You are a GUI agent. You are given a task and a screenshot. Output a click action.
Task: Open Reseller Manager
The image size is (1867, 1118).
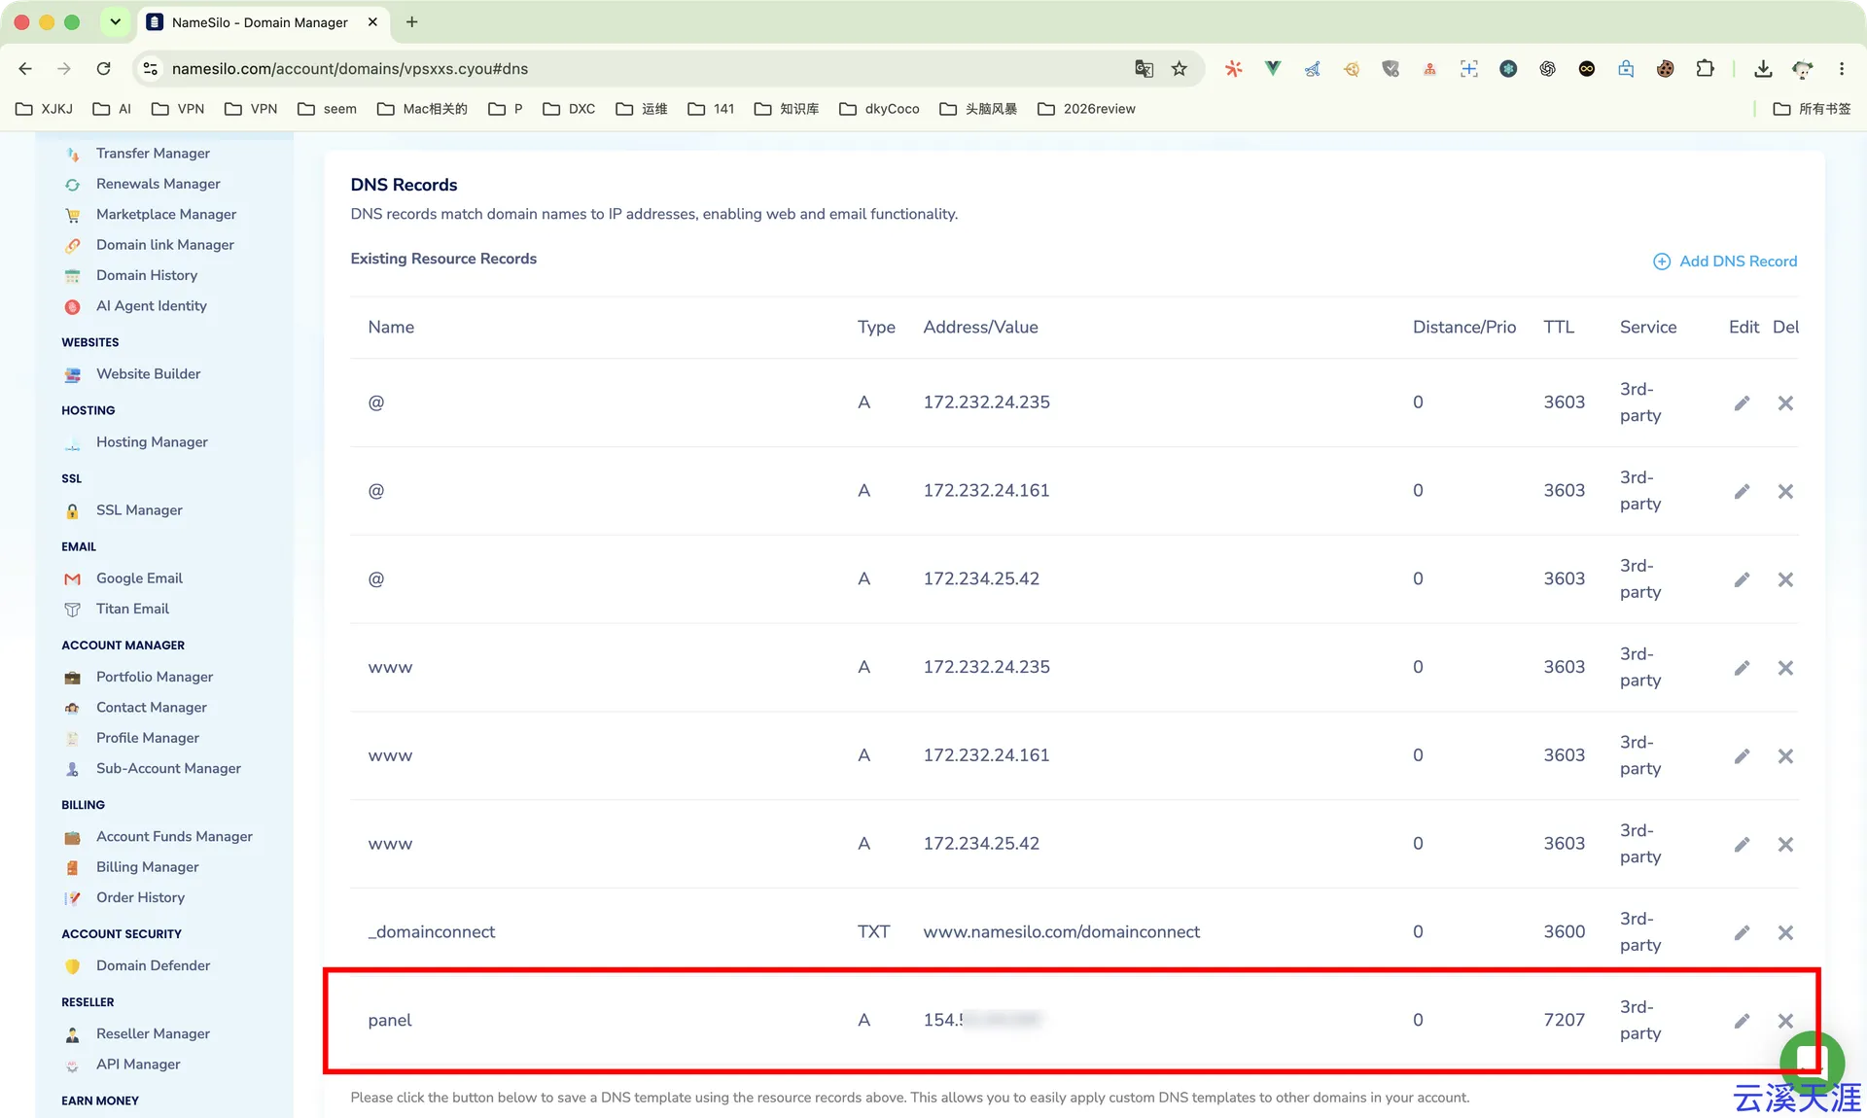(153, 1034)
